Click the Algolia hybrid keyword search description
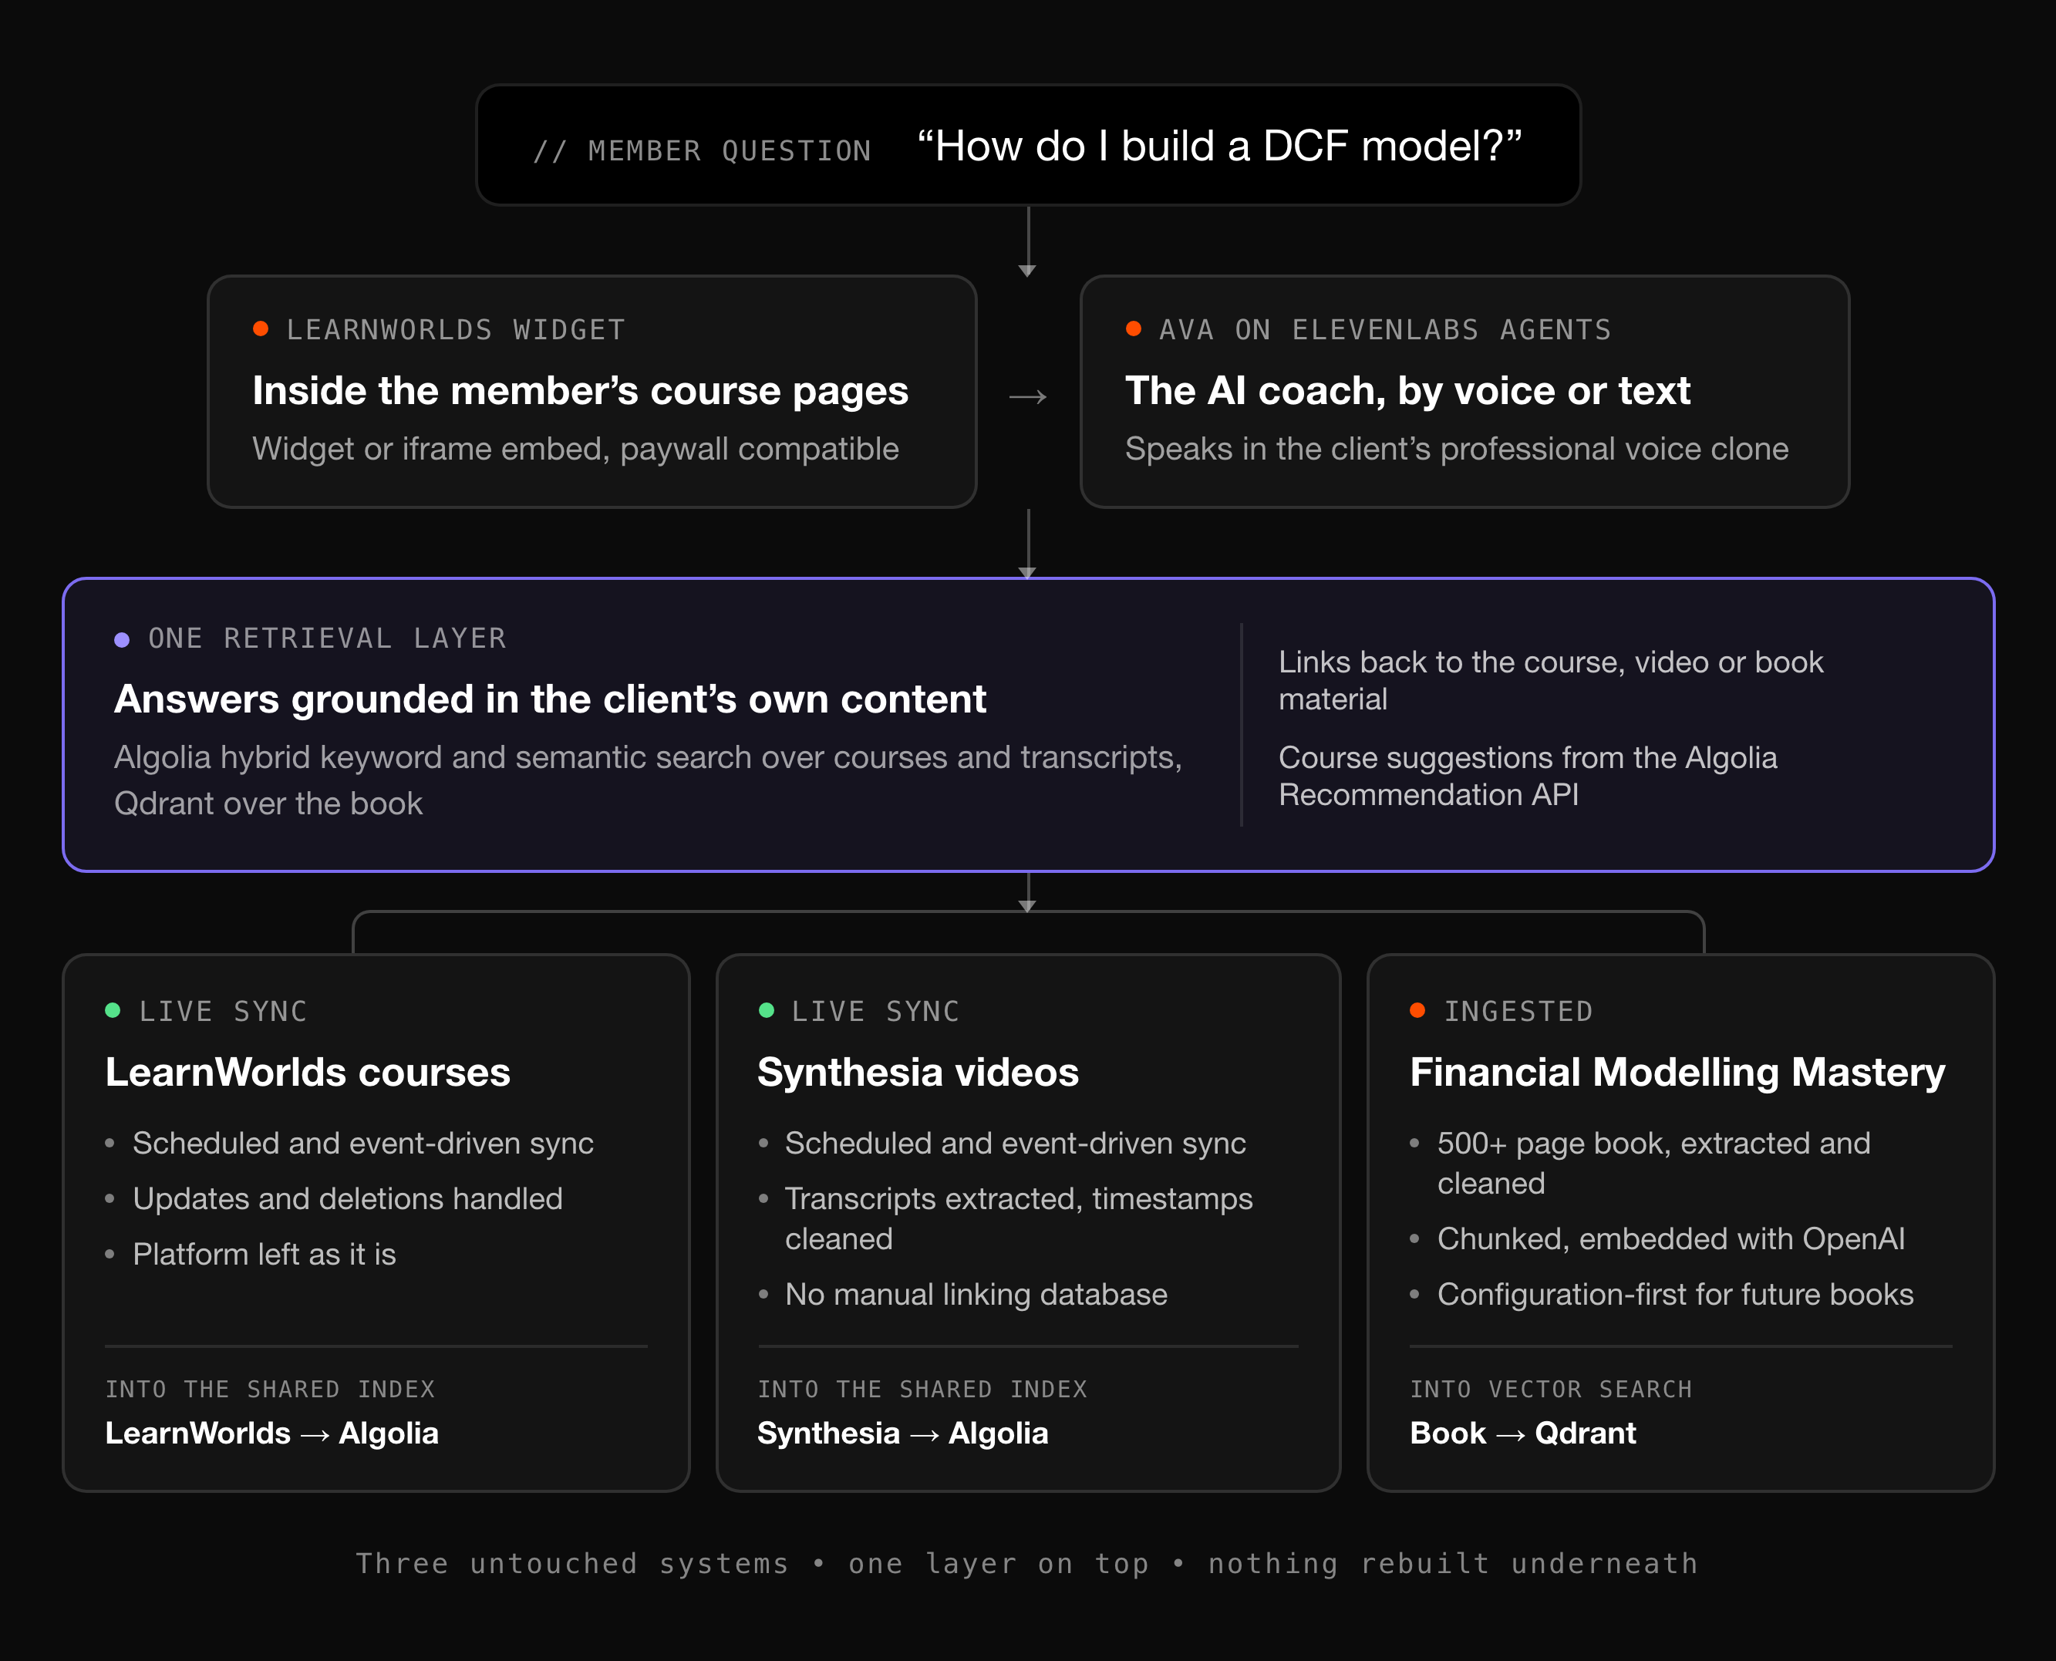 tap(649, 780)
